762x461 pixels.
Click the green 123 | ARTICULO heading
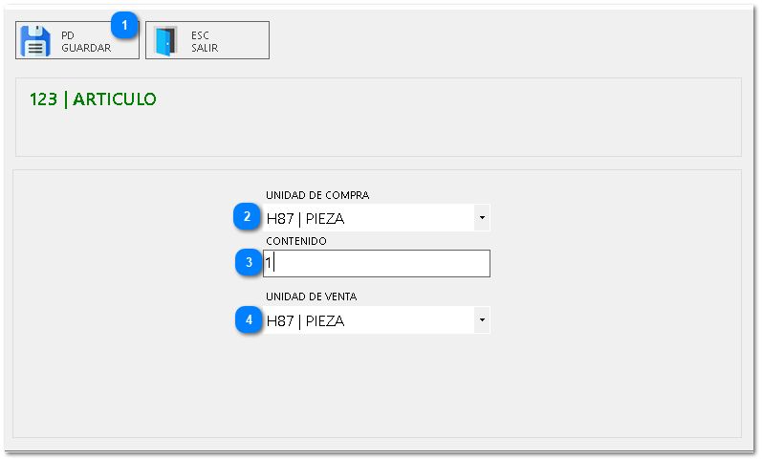click(x=93, y=99)
